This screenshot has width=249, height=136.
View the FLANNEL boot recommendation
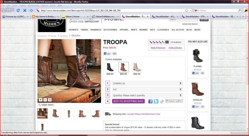pyautogui.click(x=198, y=56)
